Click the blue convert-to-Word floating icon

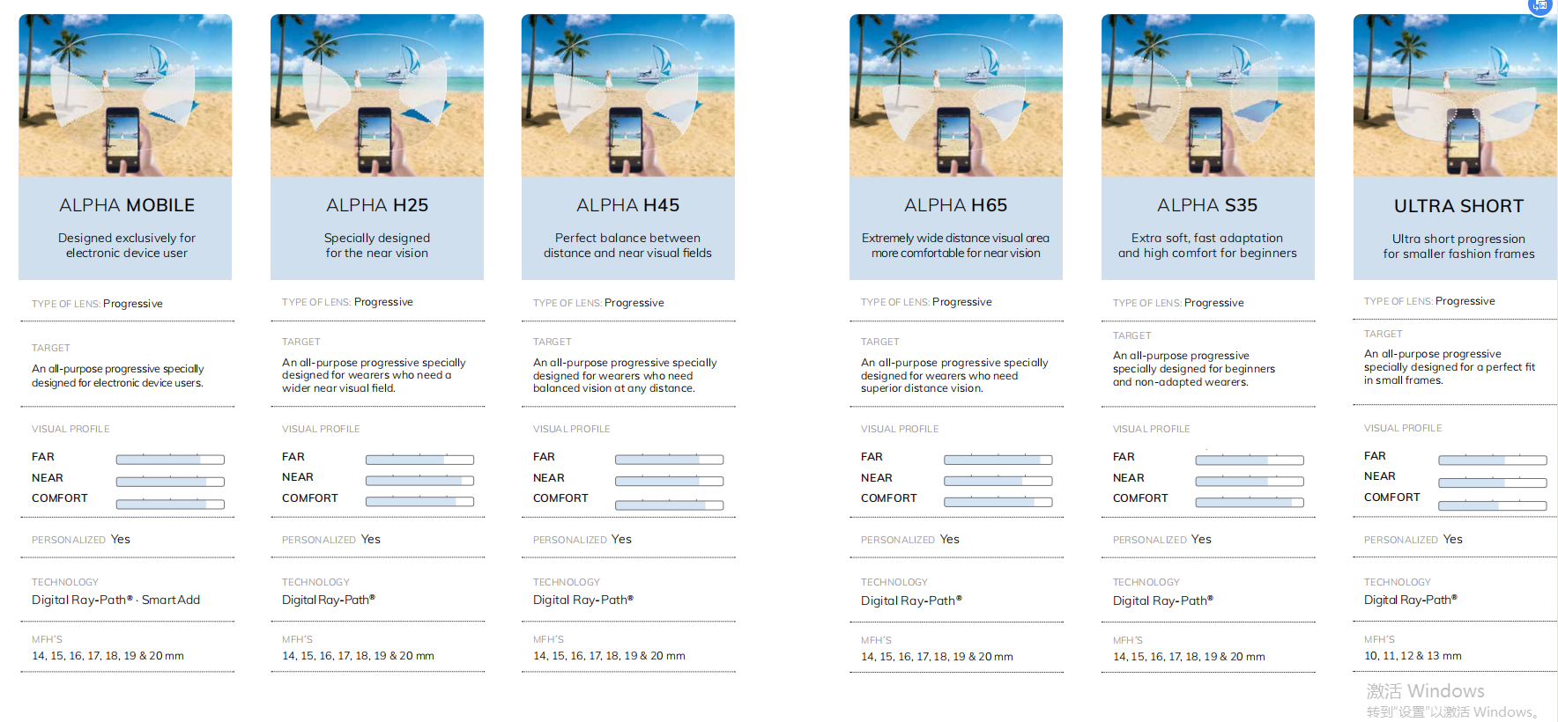(x=1539, y=5)
